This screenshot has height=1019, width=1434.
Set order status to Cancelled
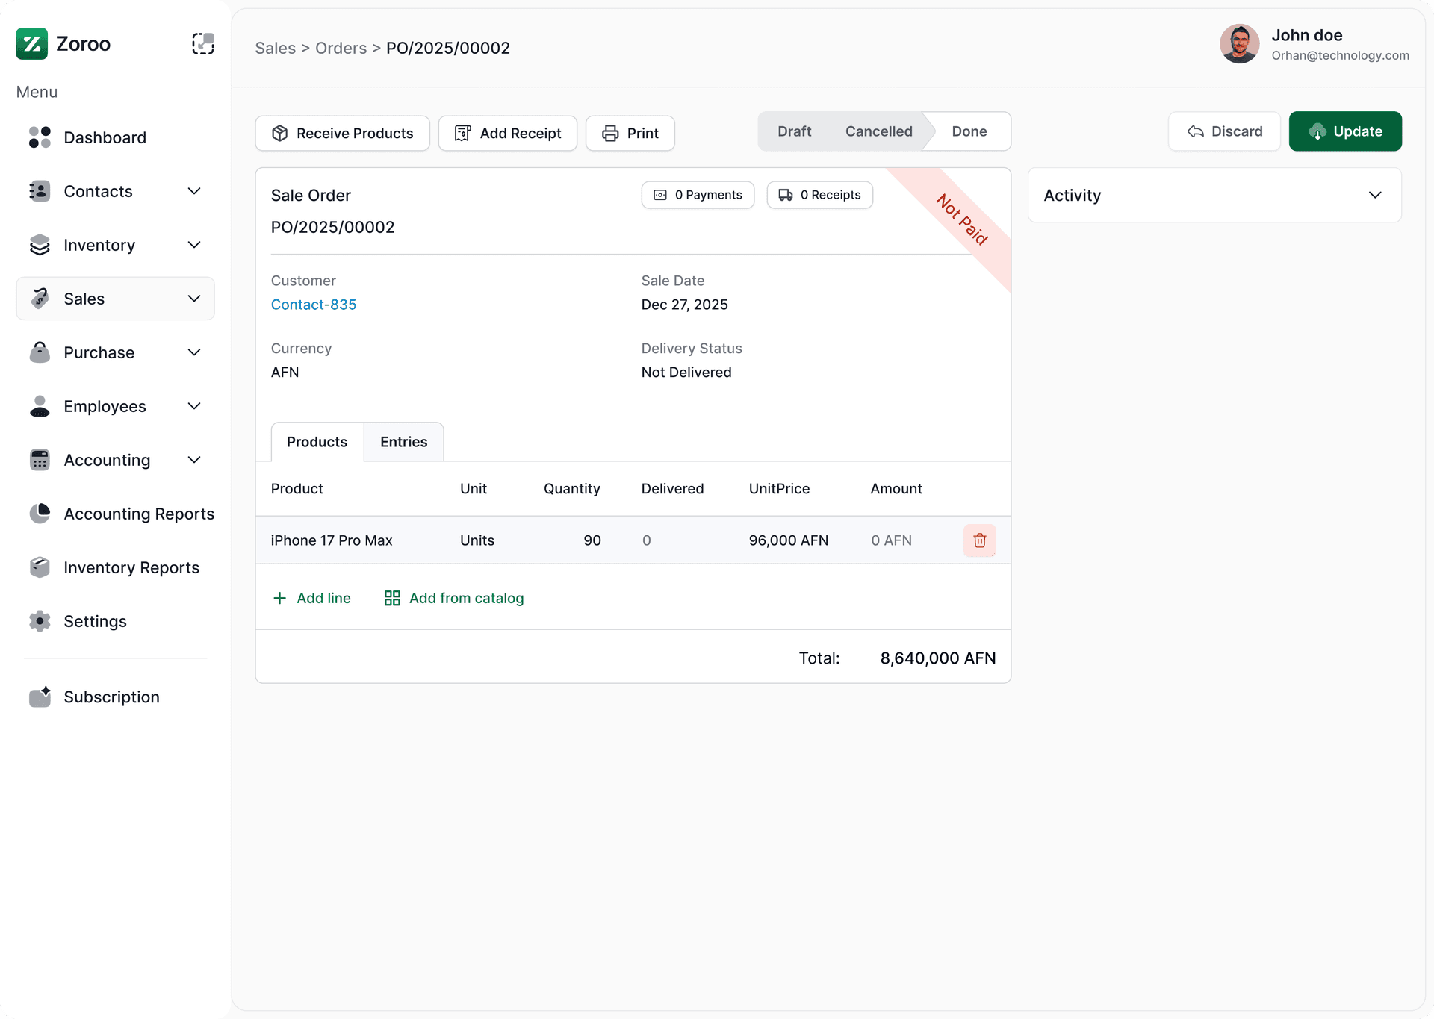point(878,131)
